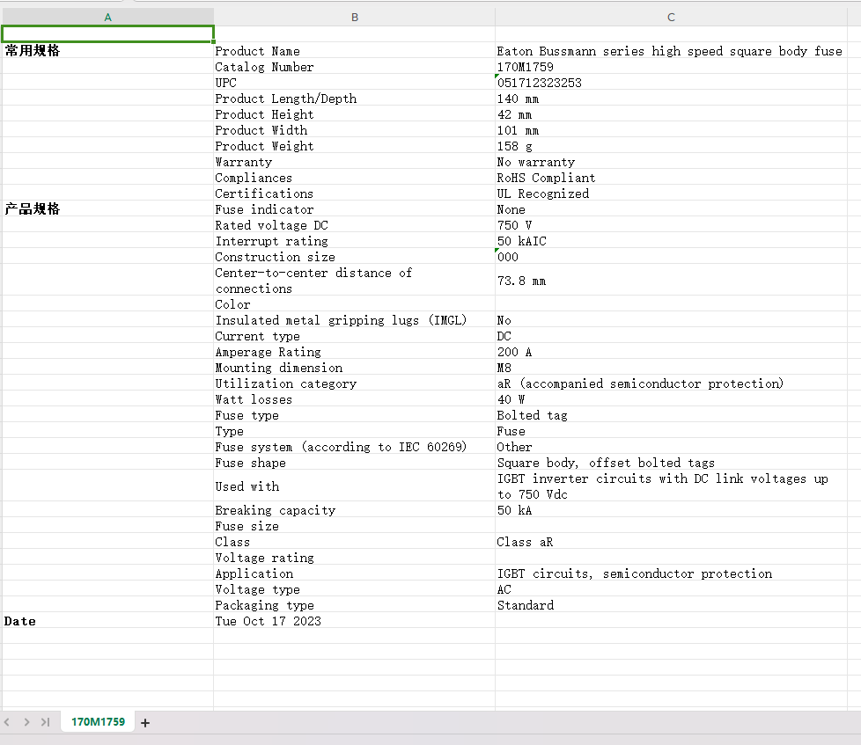Select the Class aR value cell
Viewport: 861px width, 745px height.
pos(671,542)
